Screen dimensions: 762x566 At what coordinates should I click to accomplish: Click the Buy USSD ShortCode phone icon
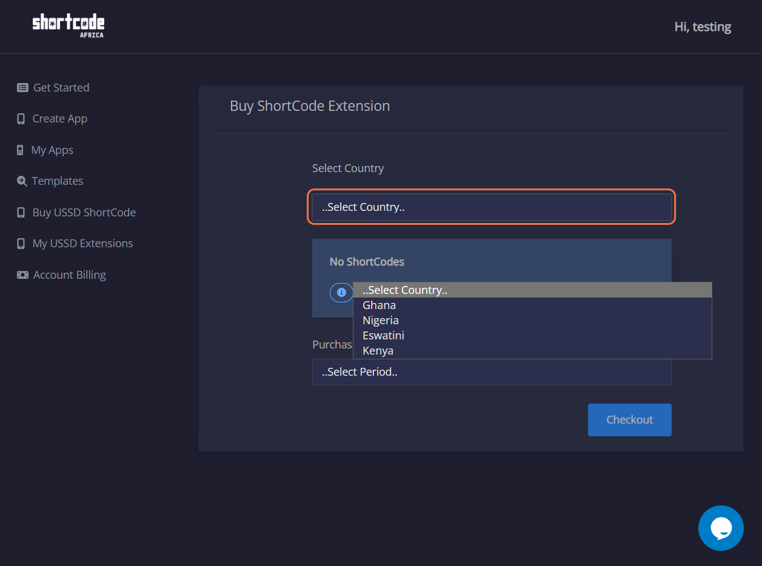(x=21, y=213)
